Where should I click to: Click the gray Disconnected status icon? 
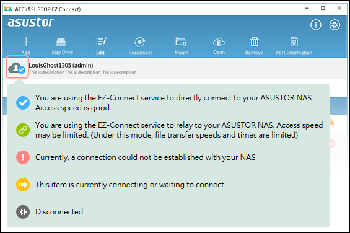23,212
